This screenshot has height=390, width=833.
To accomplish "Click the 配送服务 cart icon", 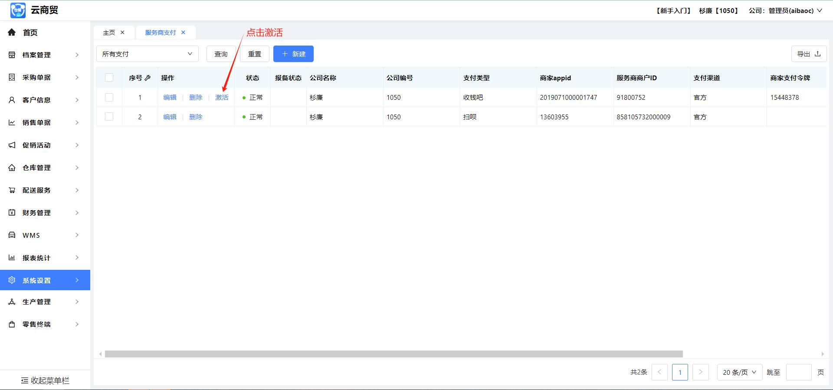I will (x=12, y=190).
